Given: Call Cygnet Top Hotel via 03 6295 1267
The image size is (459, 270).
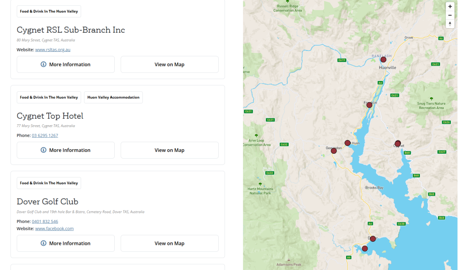Looking at the screenshot, I should tap(45, 135).
